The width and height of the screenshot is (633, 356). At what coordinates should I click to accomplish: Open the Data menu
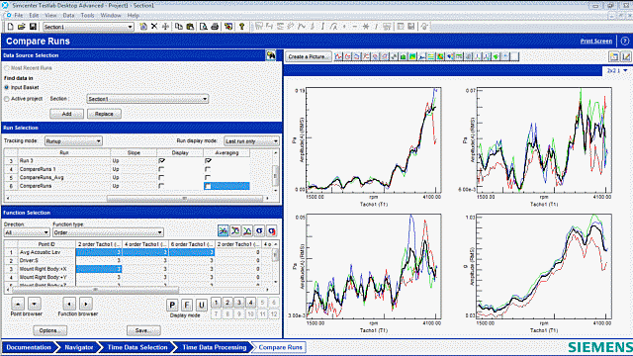[68, 16]
